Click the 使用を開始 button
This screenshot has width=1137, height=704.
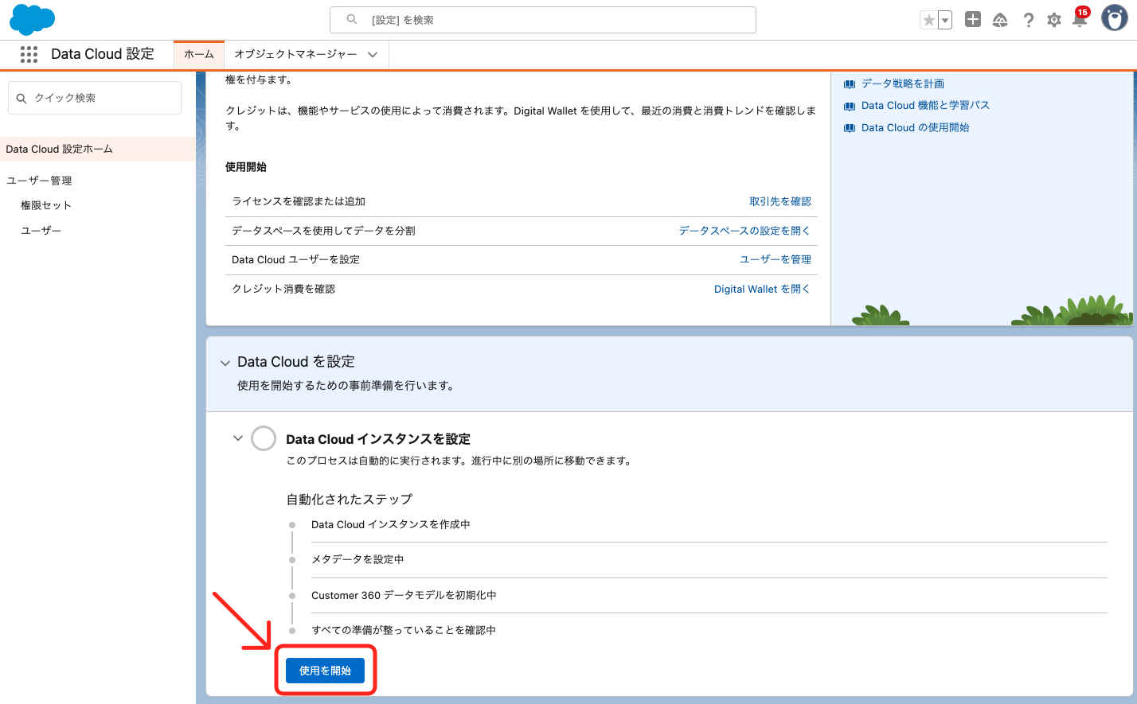click(x=324, y=671)
